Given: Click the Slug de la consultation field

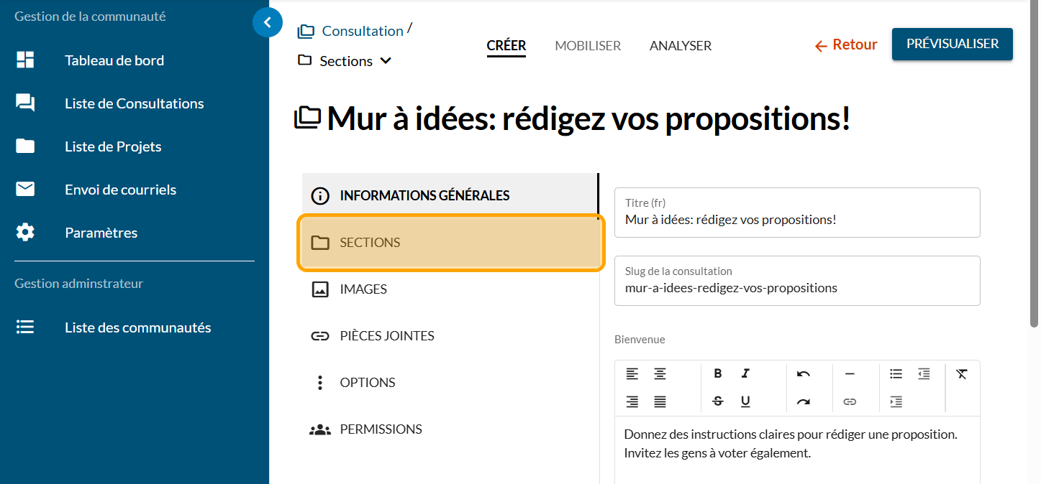Looking at the screenshot, I should pos(797,288).
